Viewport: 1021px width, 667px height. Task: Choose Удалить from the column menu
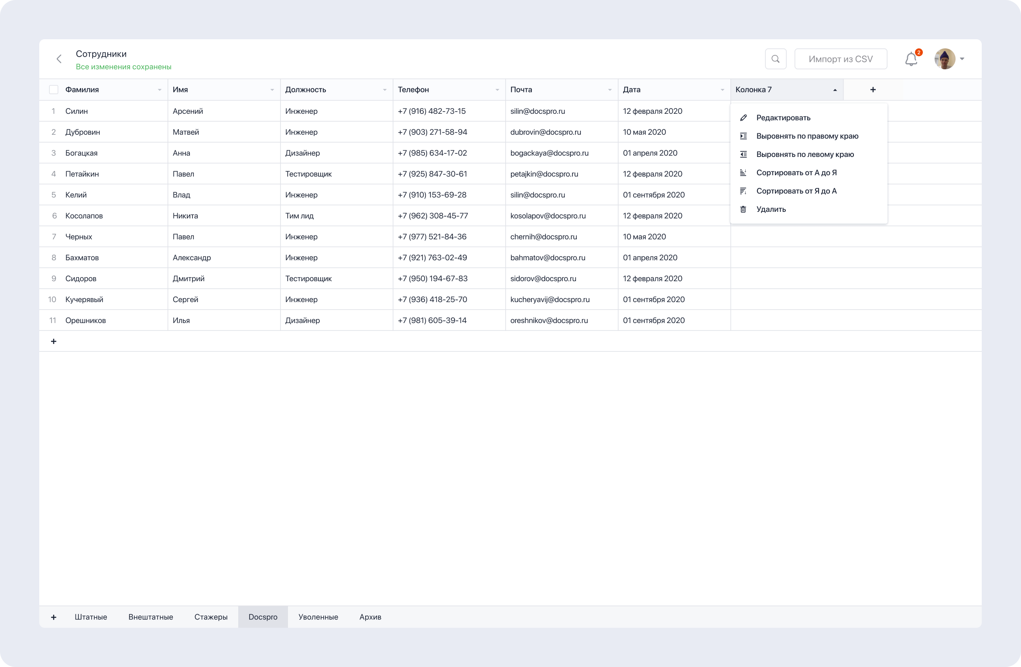809,209
